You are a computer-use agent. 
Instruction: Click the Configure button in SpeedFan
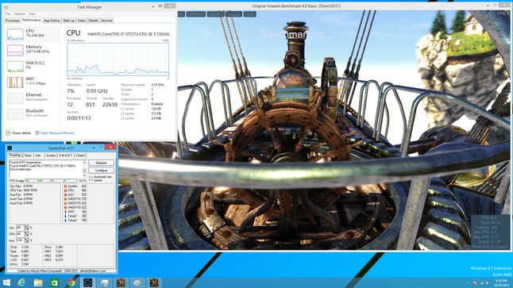[x=102, y=171]
